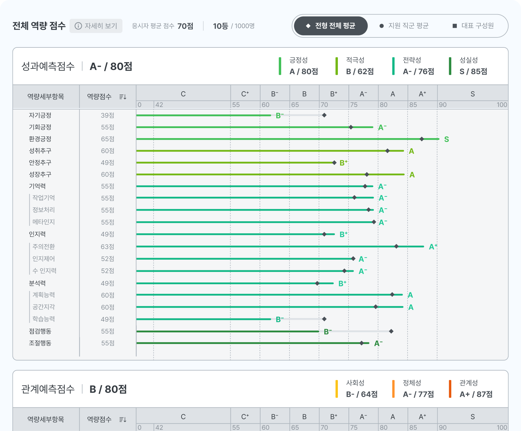Screen dimensions: 521x431
Task: Click the diamond marker on 점검행동 bar
Action: 391,331
